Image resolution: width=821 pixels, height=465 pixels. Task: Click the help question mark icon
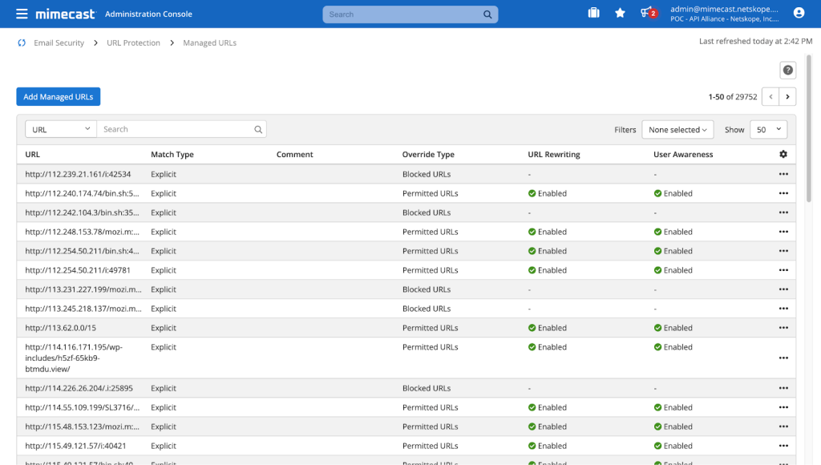click(787, 71)
